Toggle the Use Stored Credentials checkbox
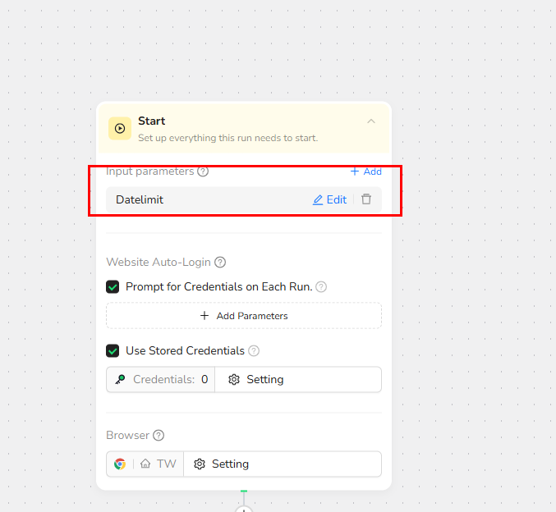Screen dimensions: 556x512 (x=113, y=350)
